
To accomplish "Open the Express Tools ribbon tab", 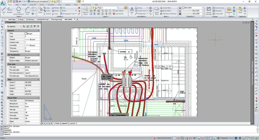I will 86,5.
